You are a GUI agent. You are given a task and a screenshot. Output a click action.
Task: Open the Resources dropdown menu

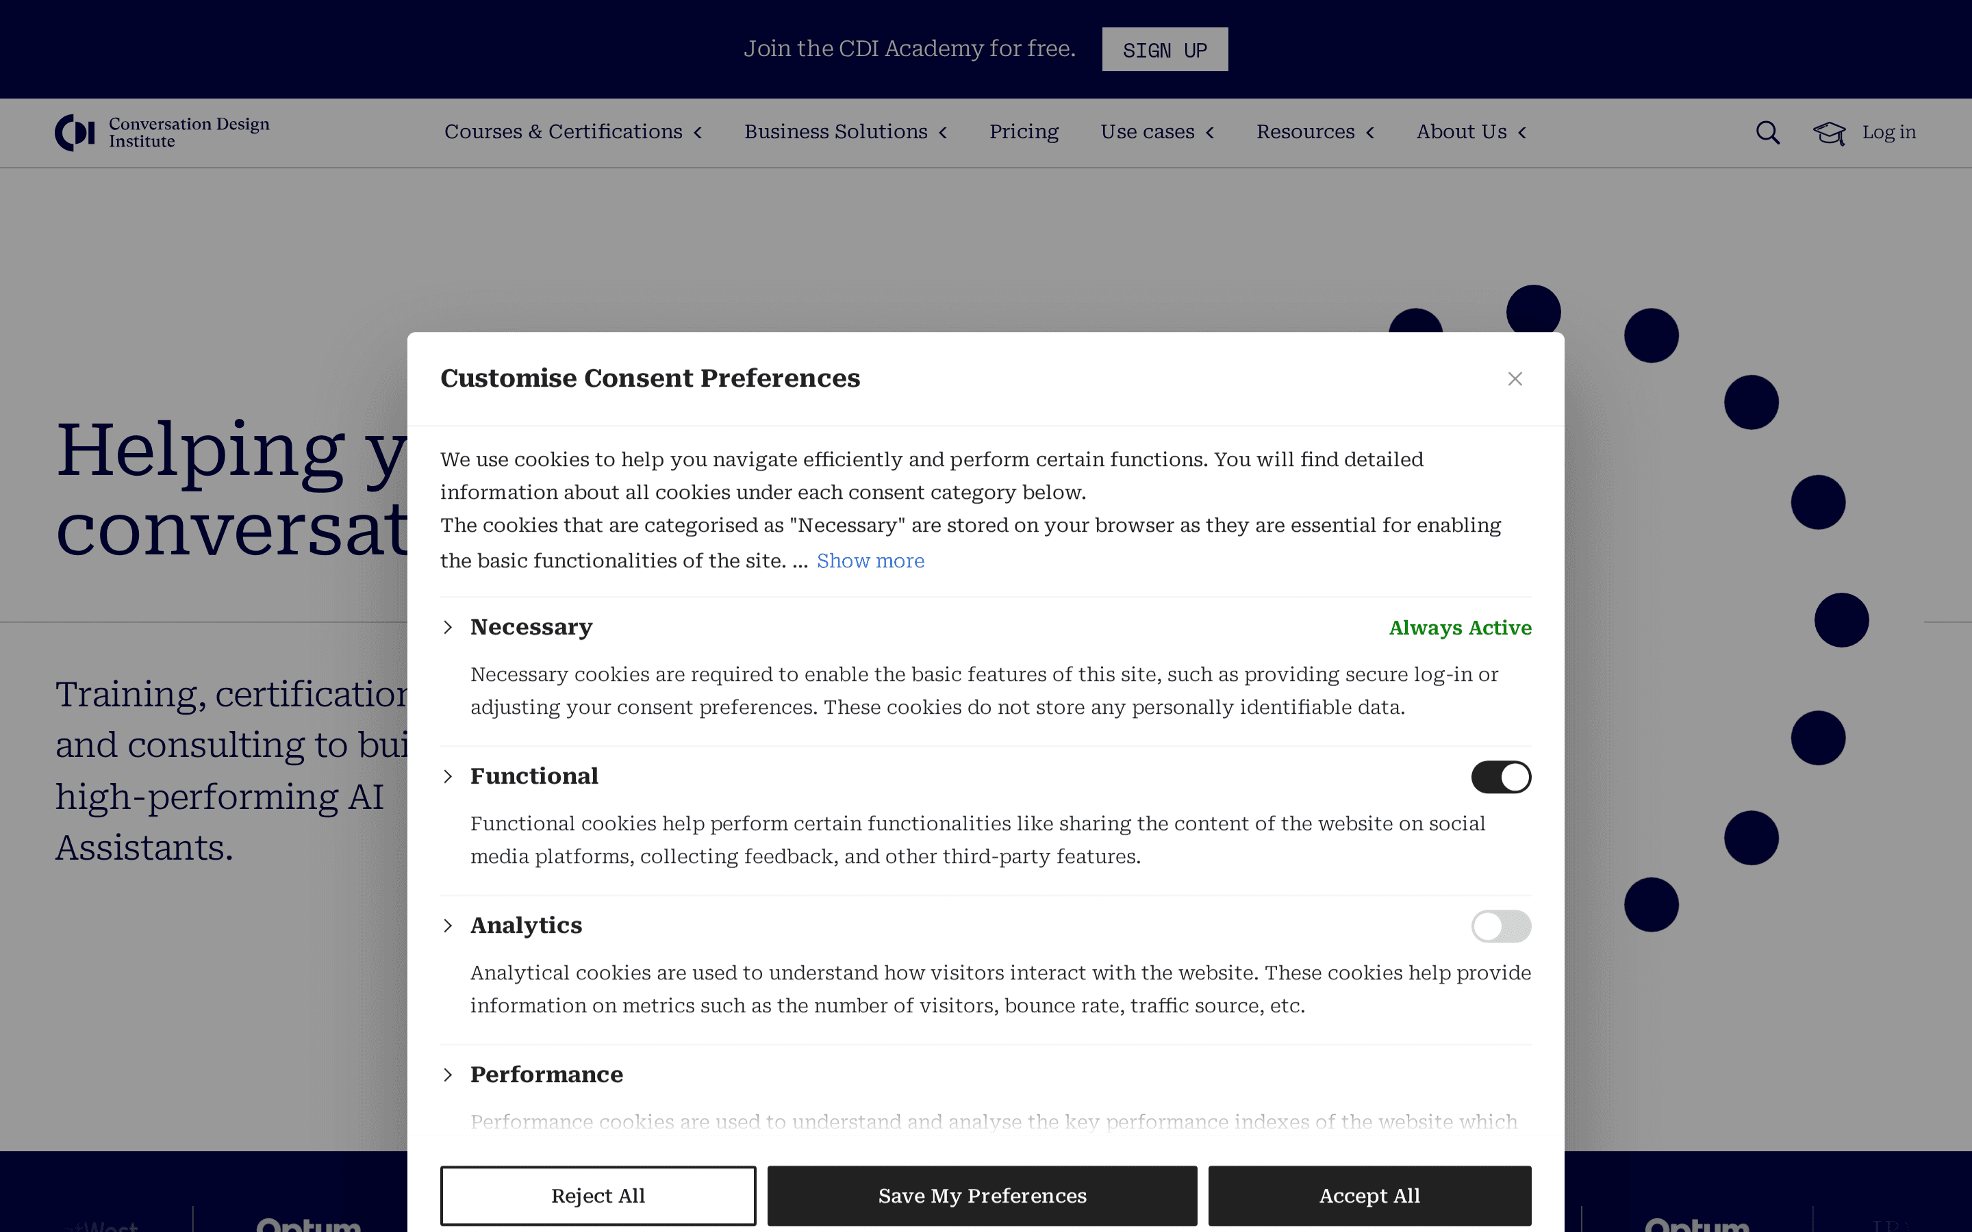coord(1315,132)
